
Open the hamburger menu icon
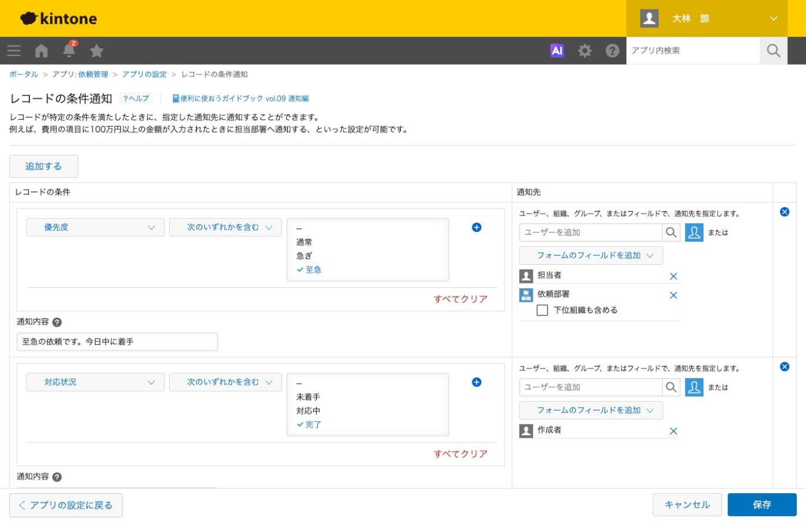(x=14, y=51)
